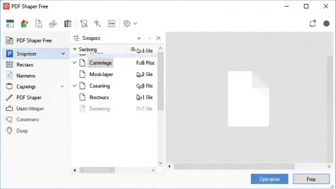Viewport: 336px width, 189px height.
Task: Click the list horizontal scroll left arrow
Action: 74,170
